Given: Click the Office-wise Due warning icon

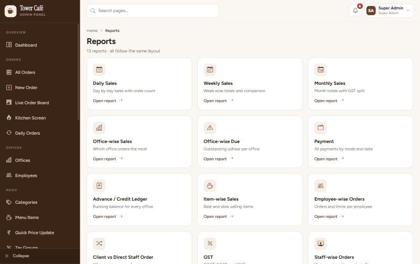Looking at the screenshot, I should (x=209, y=128).
